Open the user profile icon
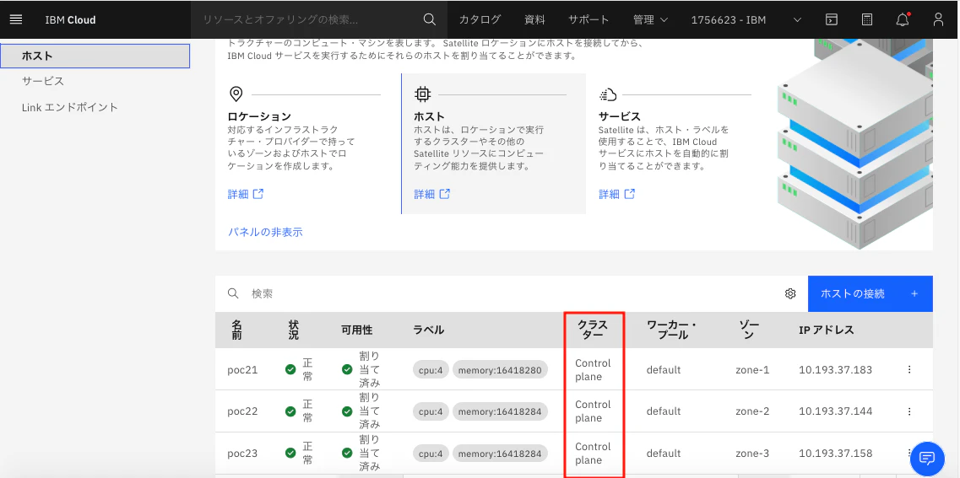960x478 pixels. tap(939, 19)
